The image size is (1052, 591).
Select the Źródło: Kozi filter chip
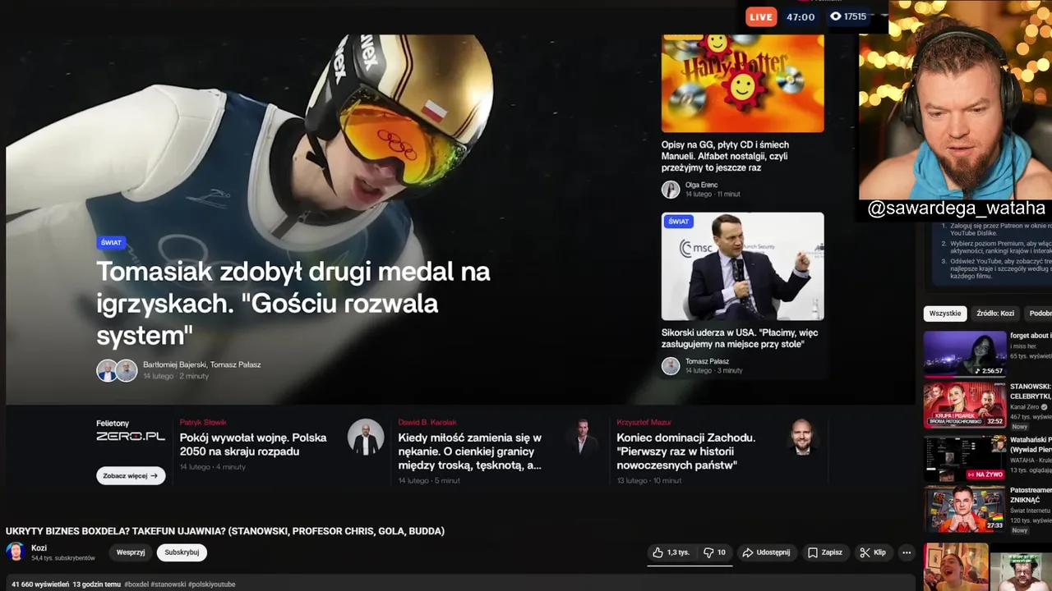[x=995, y=314]
